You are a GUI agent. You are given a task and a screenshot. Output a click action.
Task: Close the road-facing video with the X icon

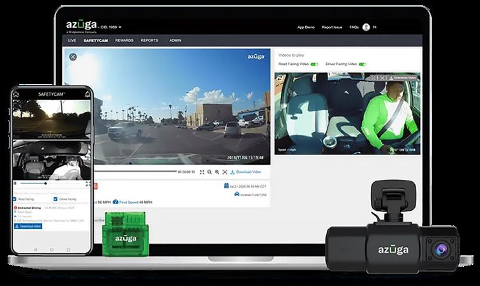pyautogui.click(x=73, y=57)
